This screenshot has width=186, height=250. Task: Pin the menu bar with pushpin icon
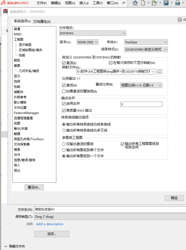pos(124,3)
